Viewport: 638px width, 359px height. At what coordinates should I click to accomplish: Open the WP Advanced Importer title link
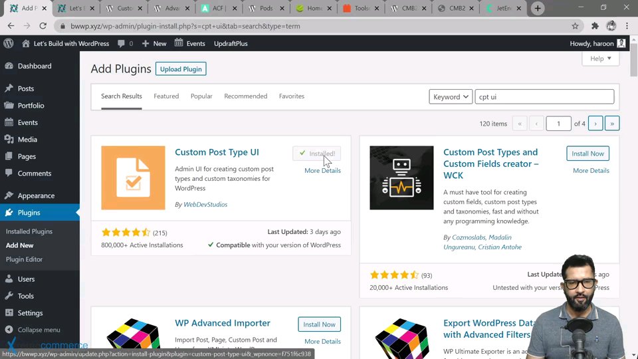[x=222, y=323]
